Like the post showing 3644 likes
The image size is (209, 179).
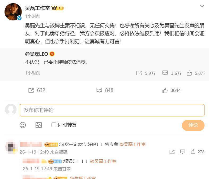165,90
